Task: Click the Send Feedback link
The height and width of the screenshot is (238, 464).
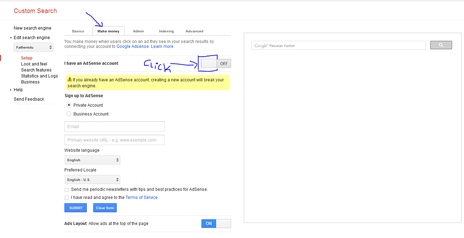Action: tap(29, 99)
